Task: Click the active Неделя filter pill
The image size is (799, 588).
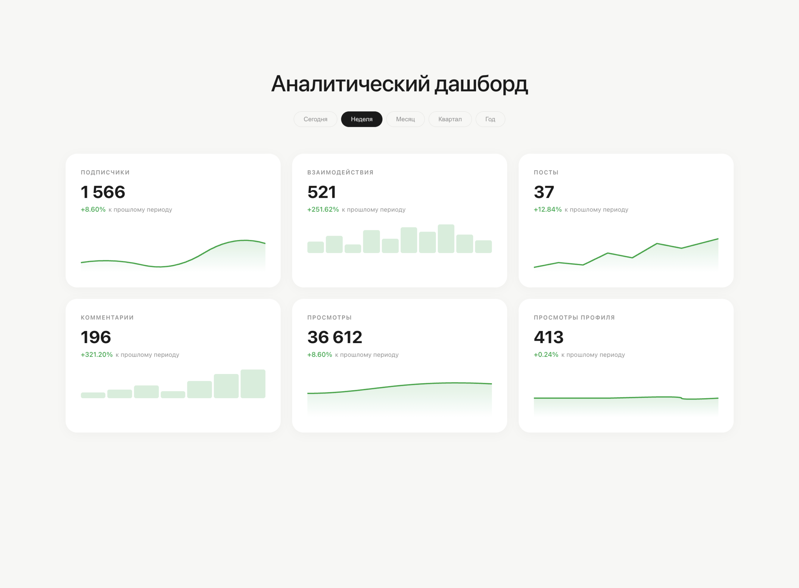Action: click(361, 119)
